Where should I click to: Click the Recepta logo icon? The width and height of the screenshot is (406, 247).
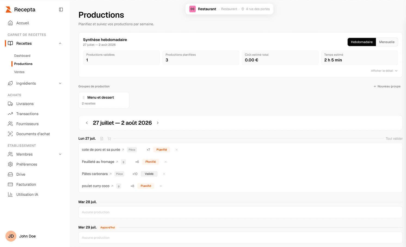point(8,10)
